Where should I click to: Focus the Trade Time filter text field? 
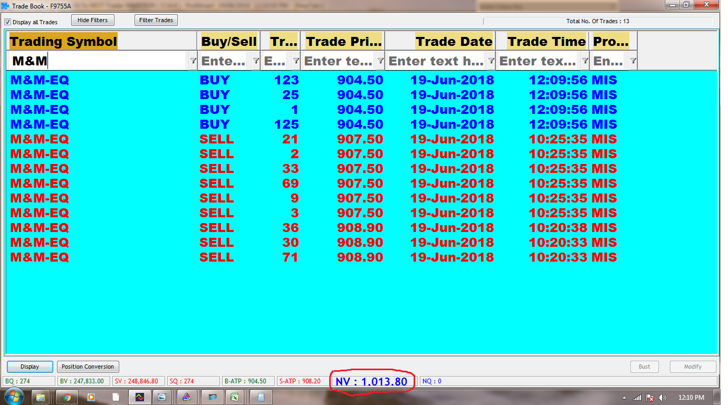click(538, 61)
